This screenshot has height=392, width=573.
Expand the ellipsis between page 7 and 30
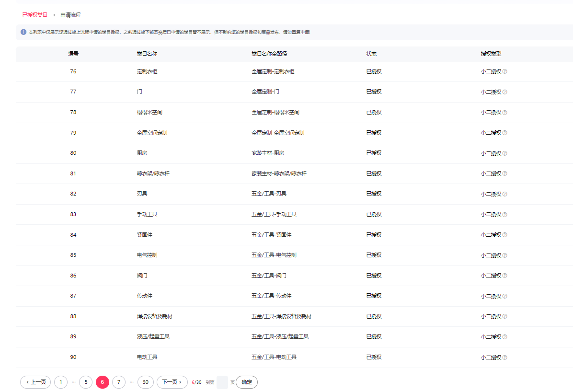(x=132, y=382)
